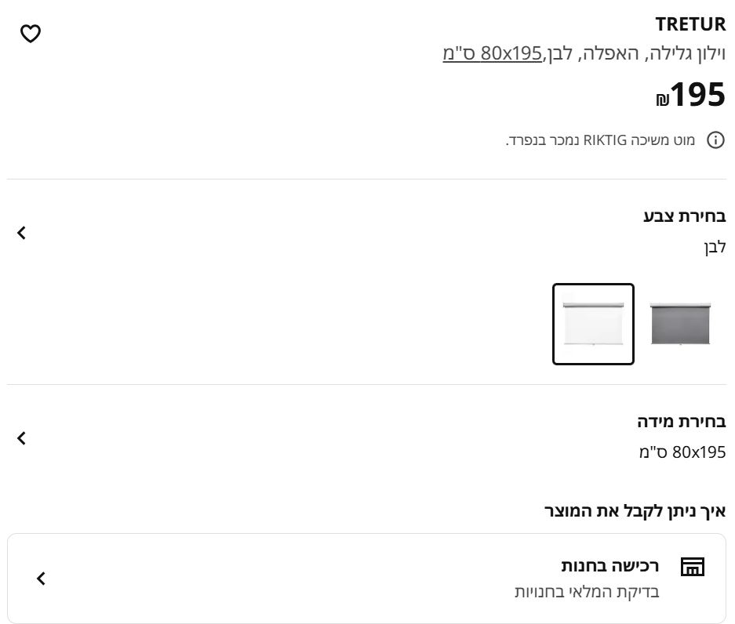735x624 pixels.
Task: Click the info icon beside RIKTIG note
Action: [715, 140]
